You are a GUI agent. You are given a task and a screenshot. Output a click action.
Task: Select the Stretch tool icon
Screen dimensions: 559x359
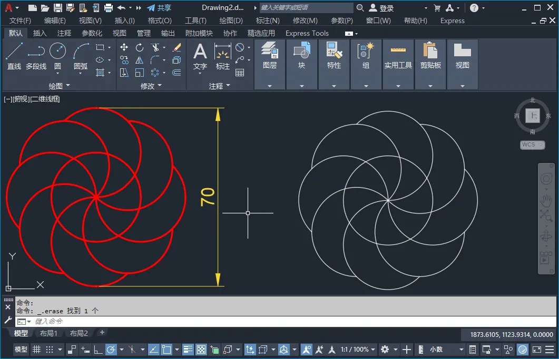click(124, 73)
